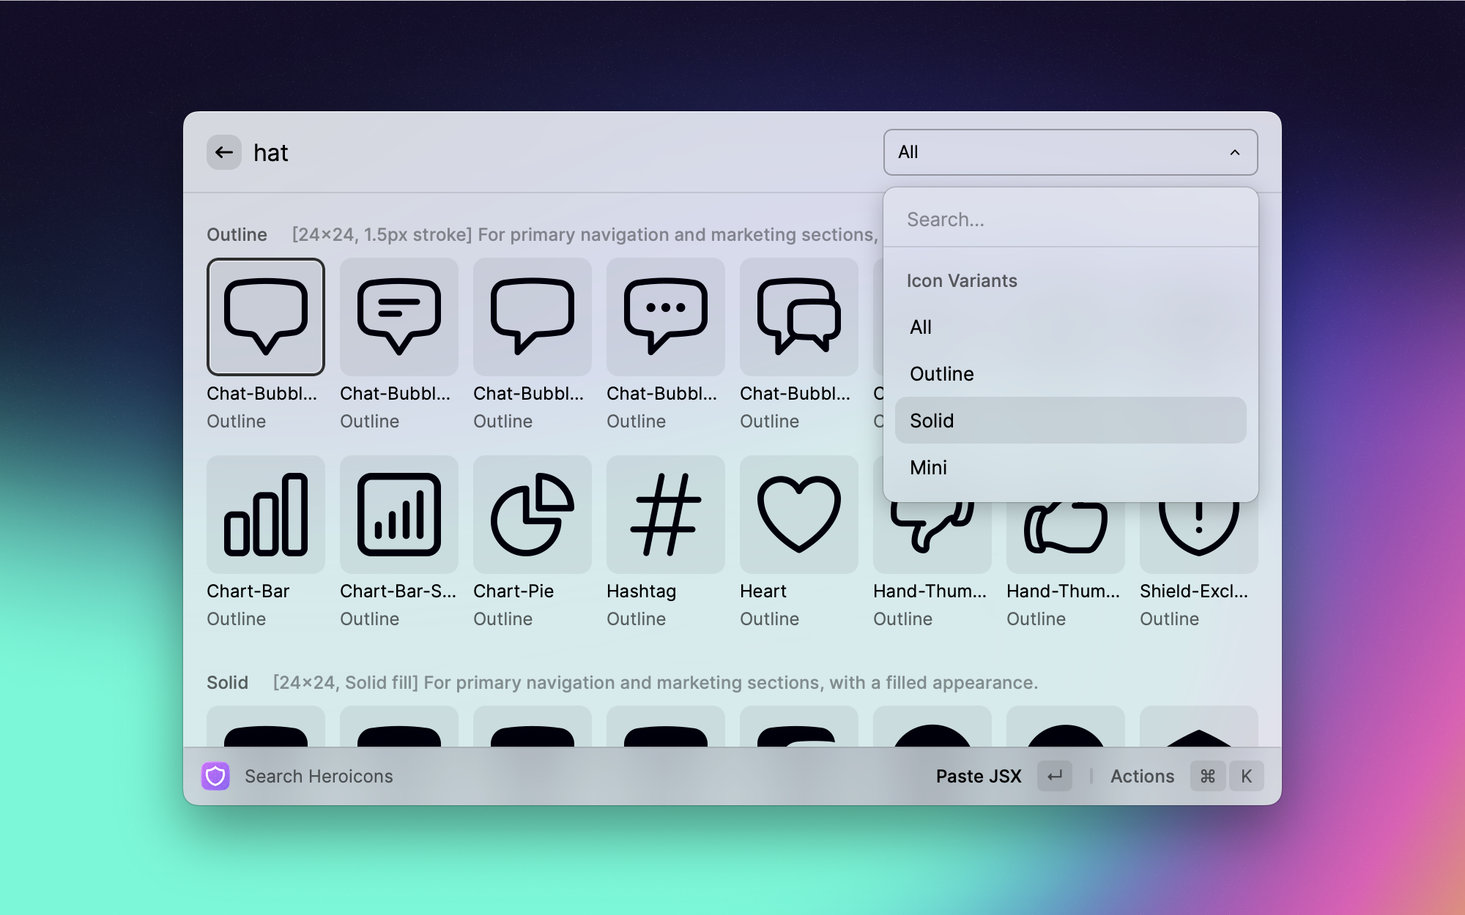Click the command key symbol
This screenshot has width=1465, height=915.
click(x=1208, y=776)
